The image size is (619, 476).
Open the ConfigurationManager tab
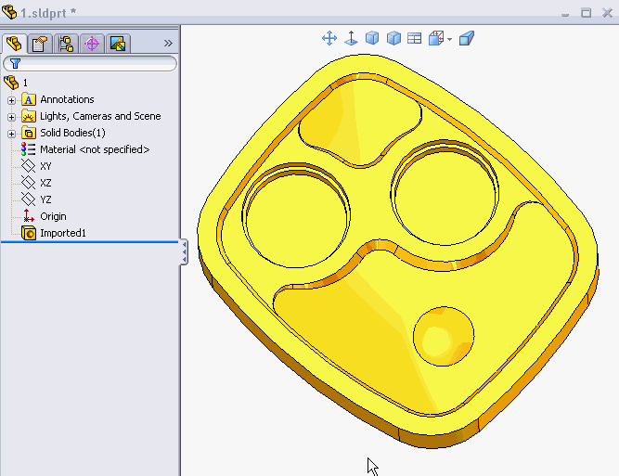[x=66, y=44]
